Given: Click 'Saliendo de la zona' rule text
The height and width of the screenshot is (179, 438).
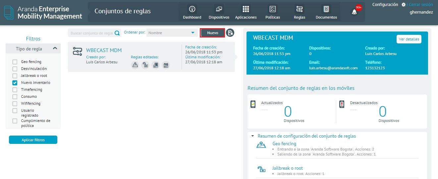Looking at the screenshot, I should (x=326, y=154).
